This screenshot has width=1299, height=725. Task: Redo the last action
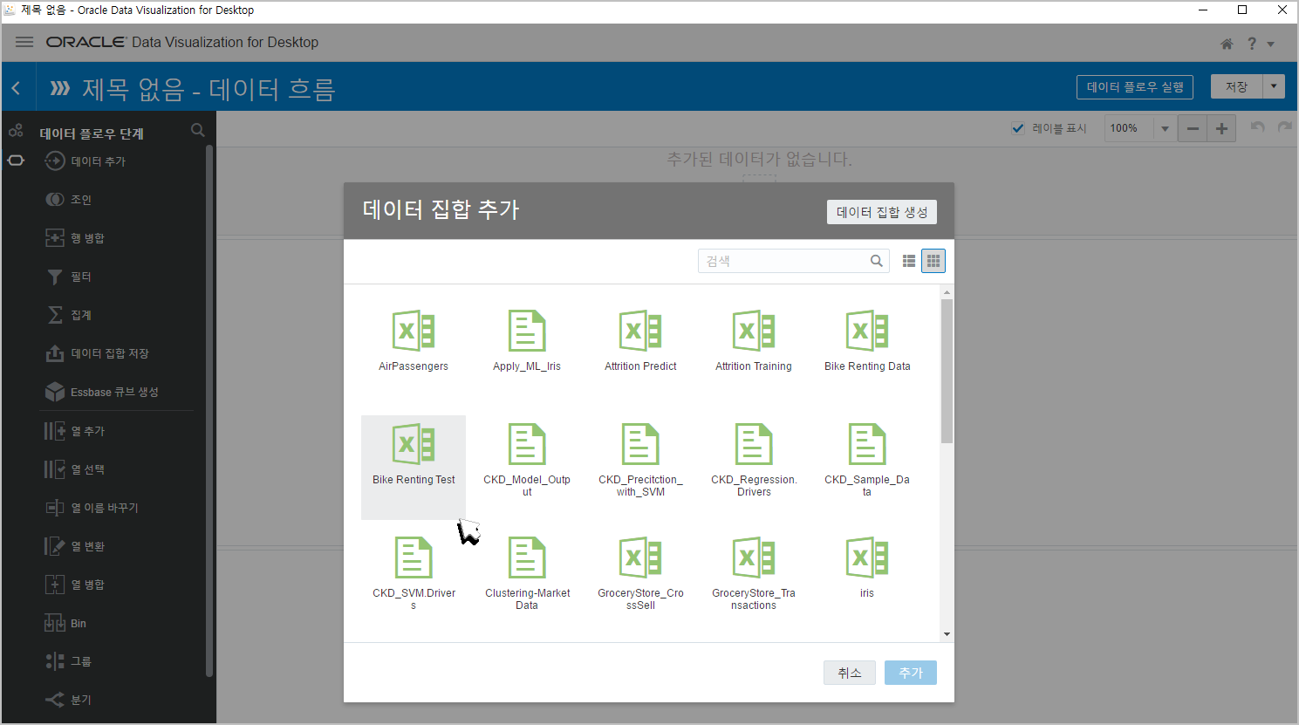1284,127
